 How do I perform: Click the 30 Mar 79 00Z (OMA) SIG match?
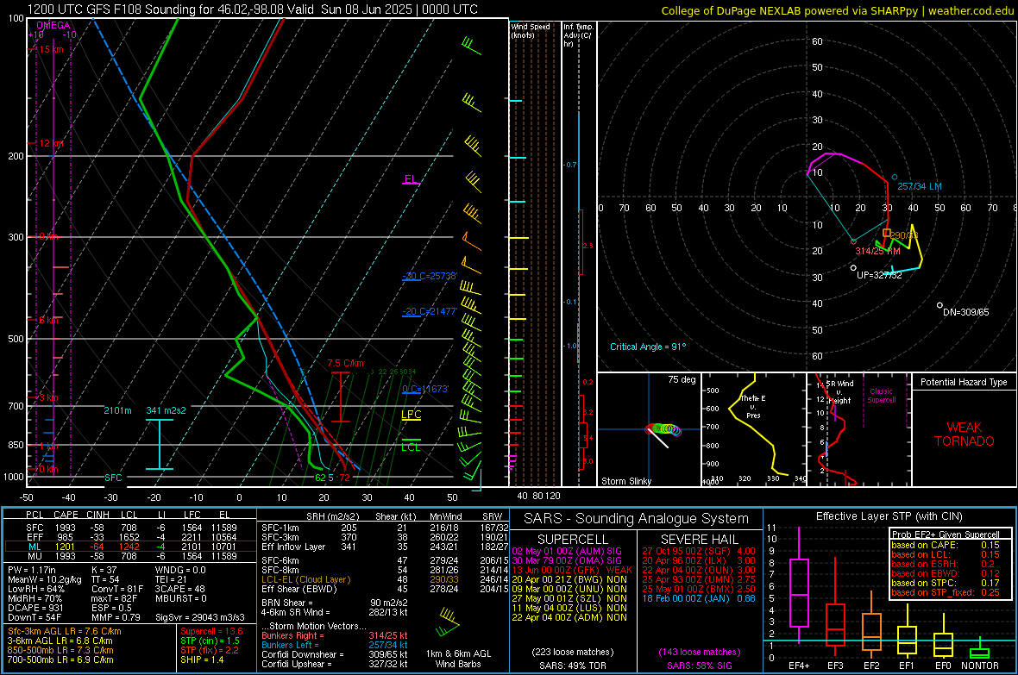567,560
